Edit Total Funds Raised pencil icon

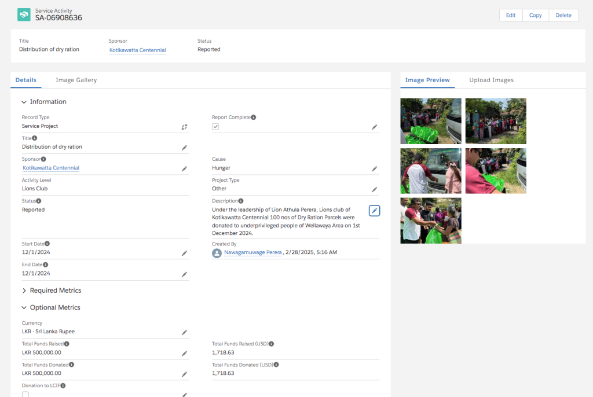pos(184,354)
